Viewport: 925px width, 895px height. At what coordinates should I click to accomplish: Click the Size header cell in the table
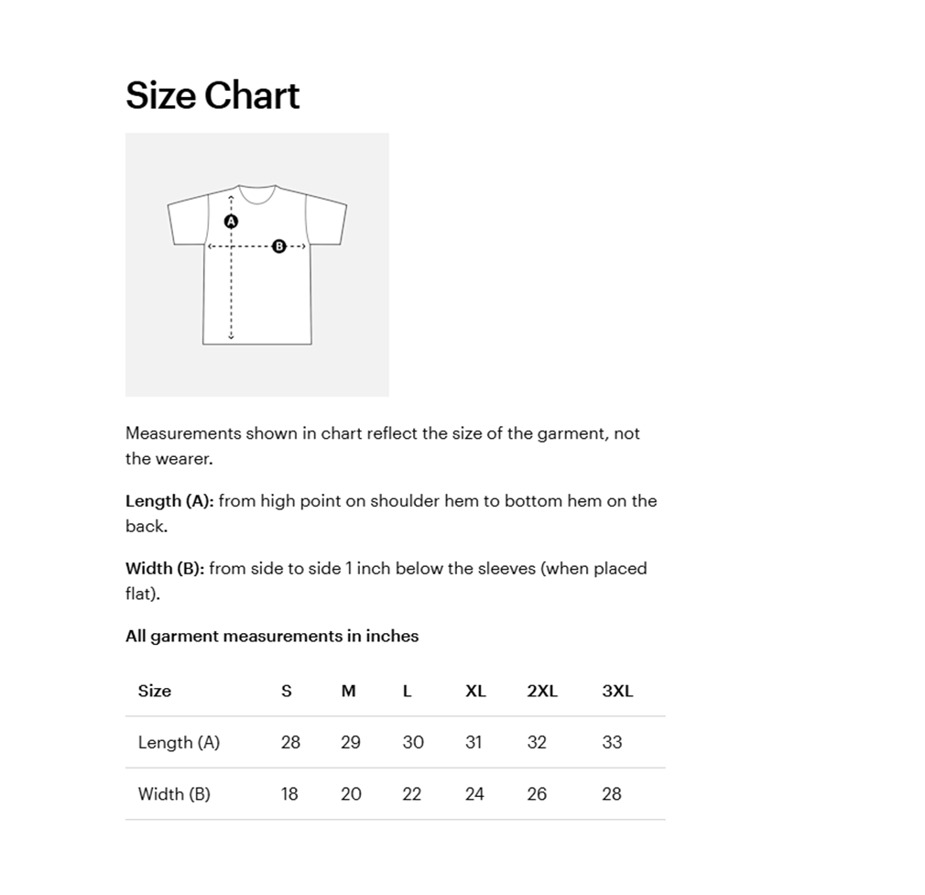click(155, 691)
